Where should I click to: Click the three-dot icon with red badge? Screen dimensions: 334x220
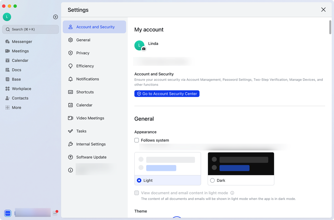[55, 213]
